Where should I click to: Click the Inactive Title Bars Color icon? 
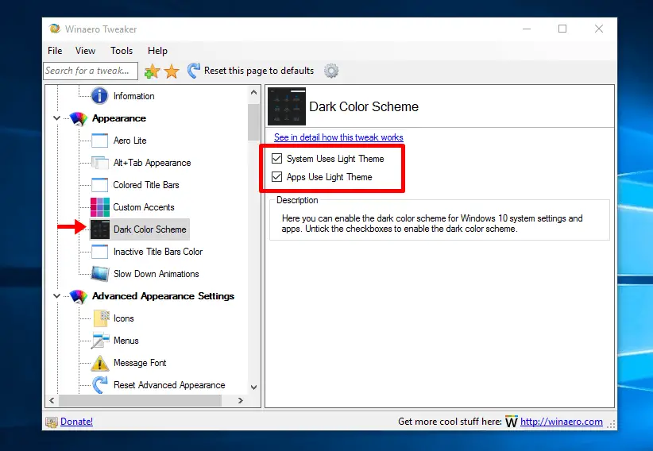pyautogui.click(x=99, y=252)
